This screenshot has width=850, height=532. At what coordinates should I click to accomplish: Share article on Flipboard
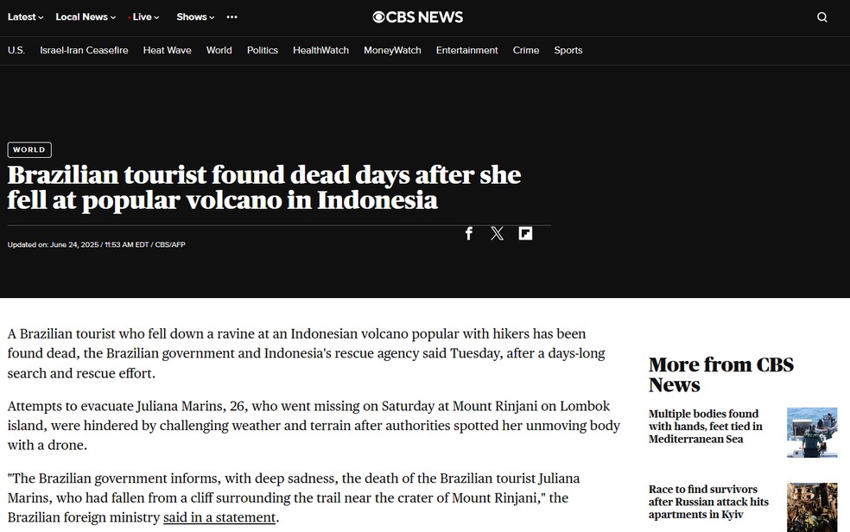(525, 233)
